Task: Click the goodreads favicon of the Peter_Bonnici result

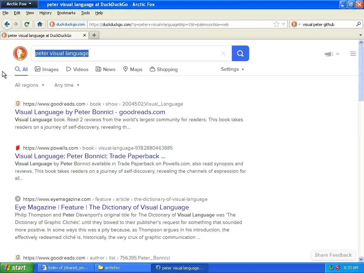Action: [x=18, y=257]
